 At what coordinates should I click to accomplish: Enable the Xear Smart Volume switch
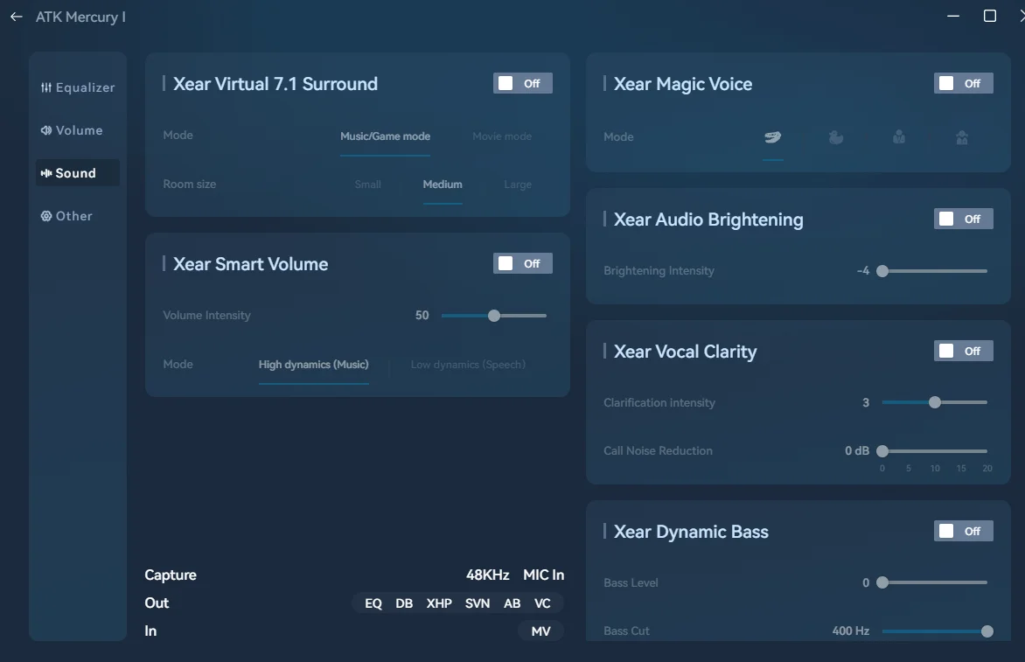pos(522,263)
